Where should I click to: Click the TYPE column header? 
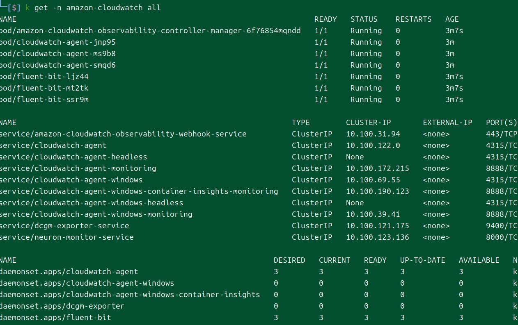(x=301, y=123)
